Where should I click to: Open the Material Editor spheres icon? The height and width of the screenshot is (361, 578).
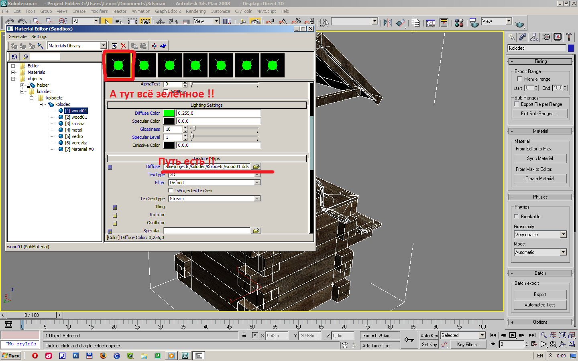click(x=459, y=23)
